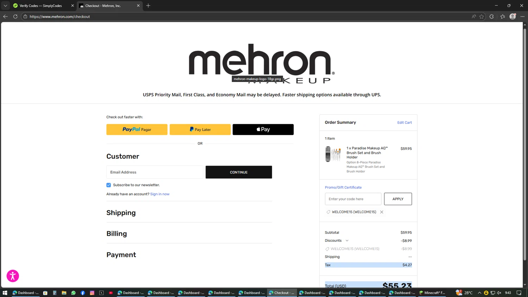Open a new browser tab
Viewport: 528px width, 297px height.
coord(148,6)
